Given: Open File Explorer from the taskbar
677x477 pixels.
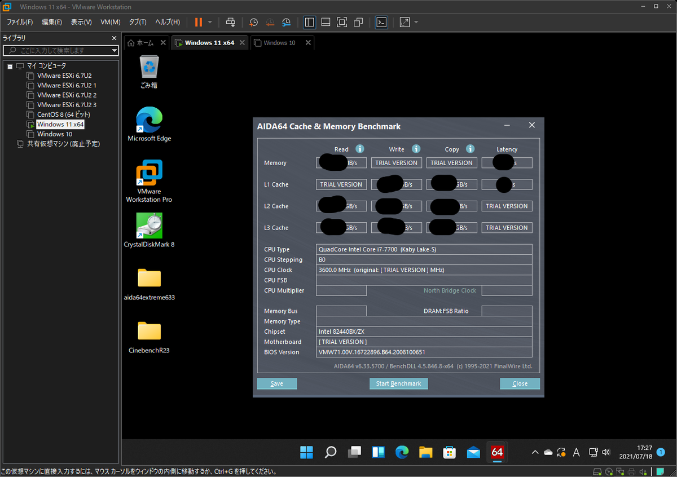Looking at the screenshot, I should pyautogui.click(x=425, y=452).
